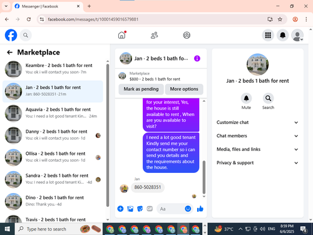Open the taskbar volume icon

coord(262,229)
